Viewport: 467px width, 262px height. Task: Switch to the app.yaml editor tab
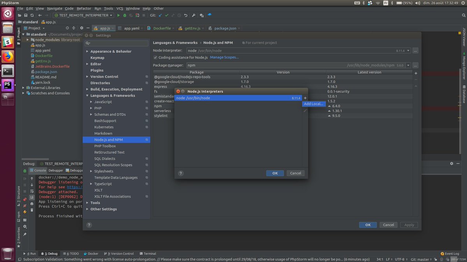(x=132, y=28)
